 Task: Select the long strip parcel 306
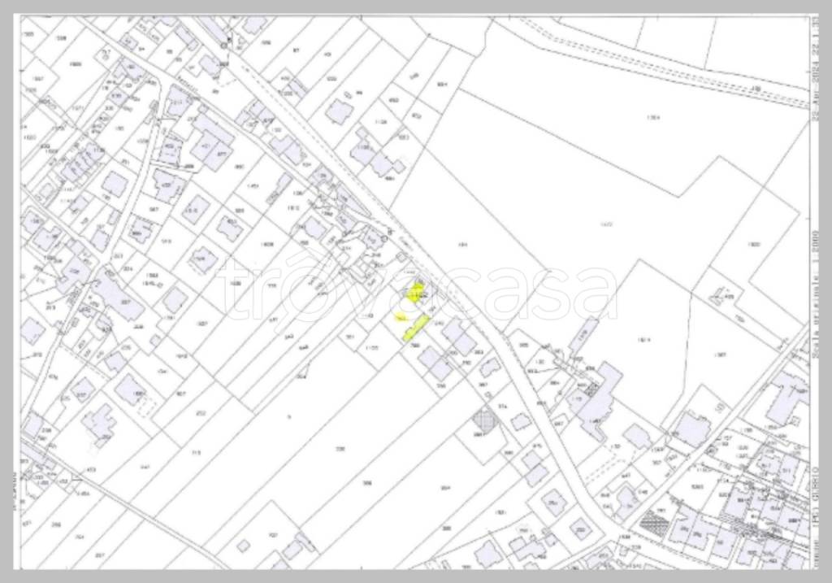click(x=367, y=482)
